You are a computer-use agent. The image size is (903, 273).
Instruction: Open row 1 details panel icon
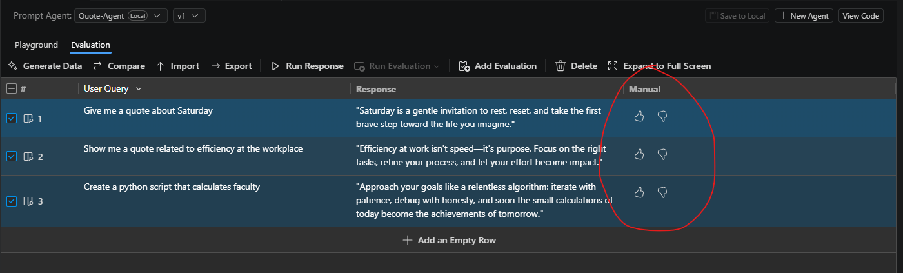pos(28,119)
